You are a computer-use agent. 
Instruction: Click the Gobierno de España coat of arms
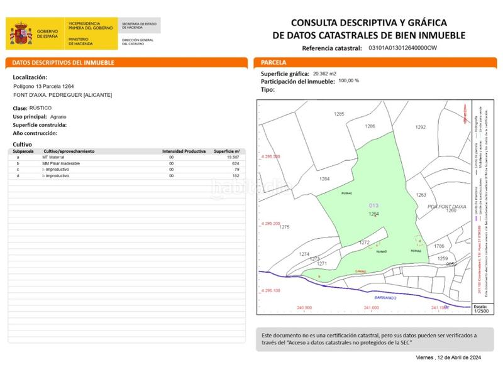(x=21, y=35)
